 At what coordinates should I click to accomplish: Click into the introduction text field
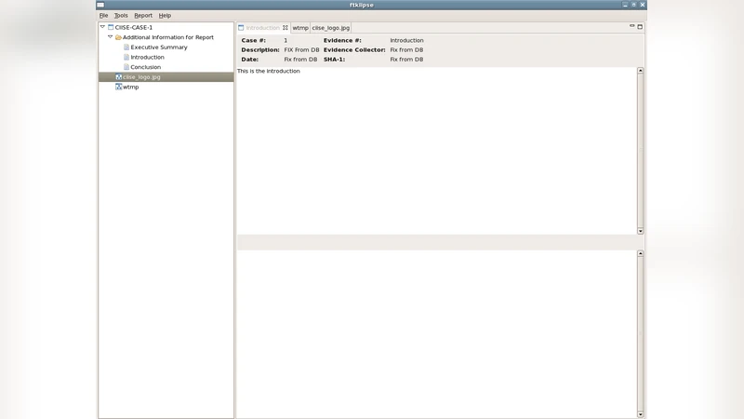click(x=435, y=149)
